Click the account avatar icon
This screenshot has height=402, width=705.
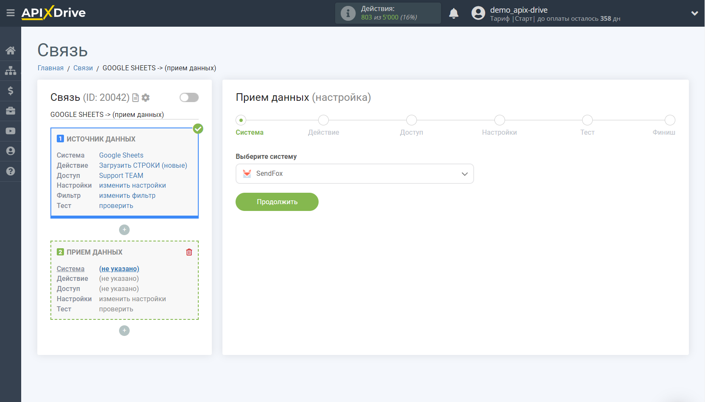tap(478, 13)
